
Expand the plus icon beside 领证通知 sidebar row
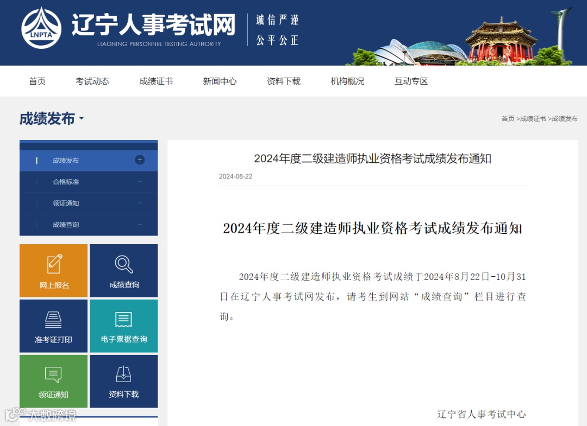tap(140, 203)
